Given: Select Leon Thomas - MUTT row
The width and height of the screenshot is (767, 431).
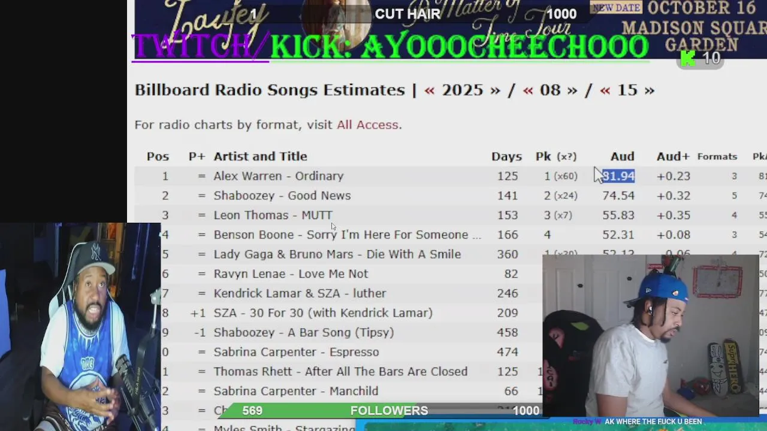Looking at the screenshot, I should 451,215.
